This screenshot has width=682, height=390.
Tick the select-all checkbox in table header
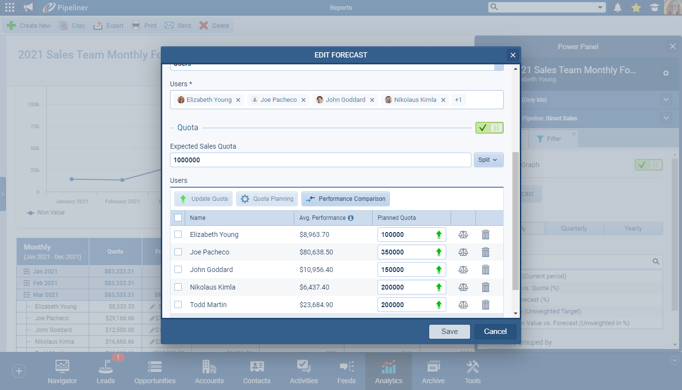[178, 218]
